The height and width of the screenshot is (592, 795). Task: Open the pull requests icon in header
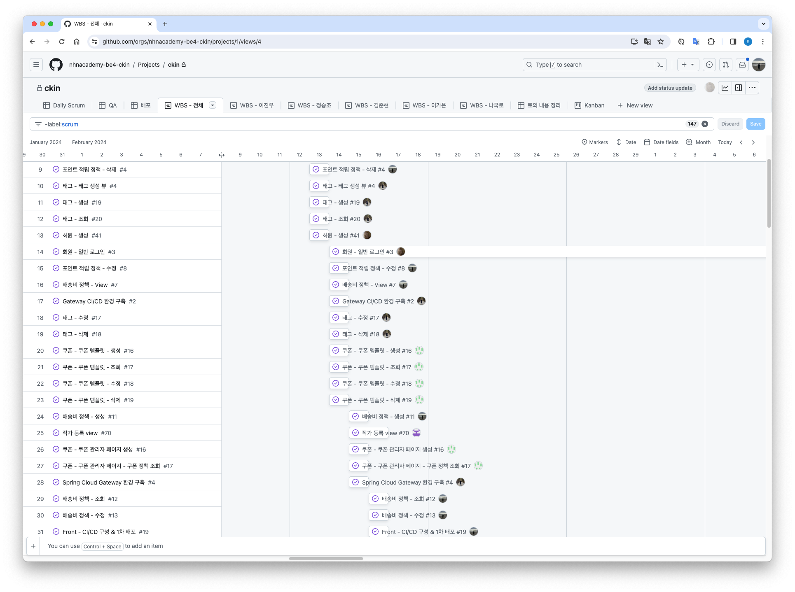[726, 65]
